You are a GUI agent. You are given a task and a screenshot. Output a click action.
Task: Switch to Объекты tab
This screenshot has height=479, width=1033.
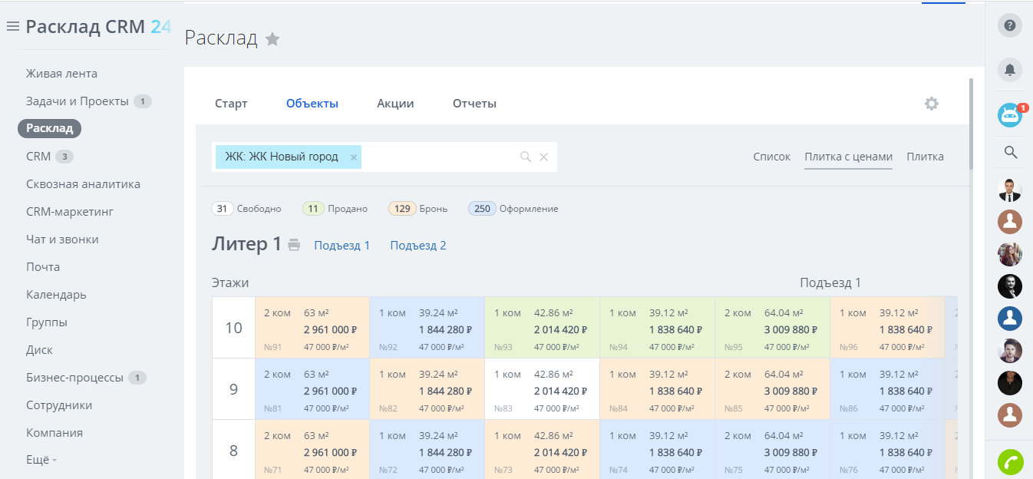pyautogui.click(x=312, y=104)
